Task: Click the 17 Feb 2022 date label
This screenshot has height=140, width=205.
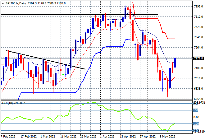Action: click(x=29, y=137)
